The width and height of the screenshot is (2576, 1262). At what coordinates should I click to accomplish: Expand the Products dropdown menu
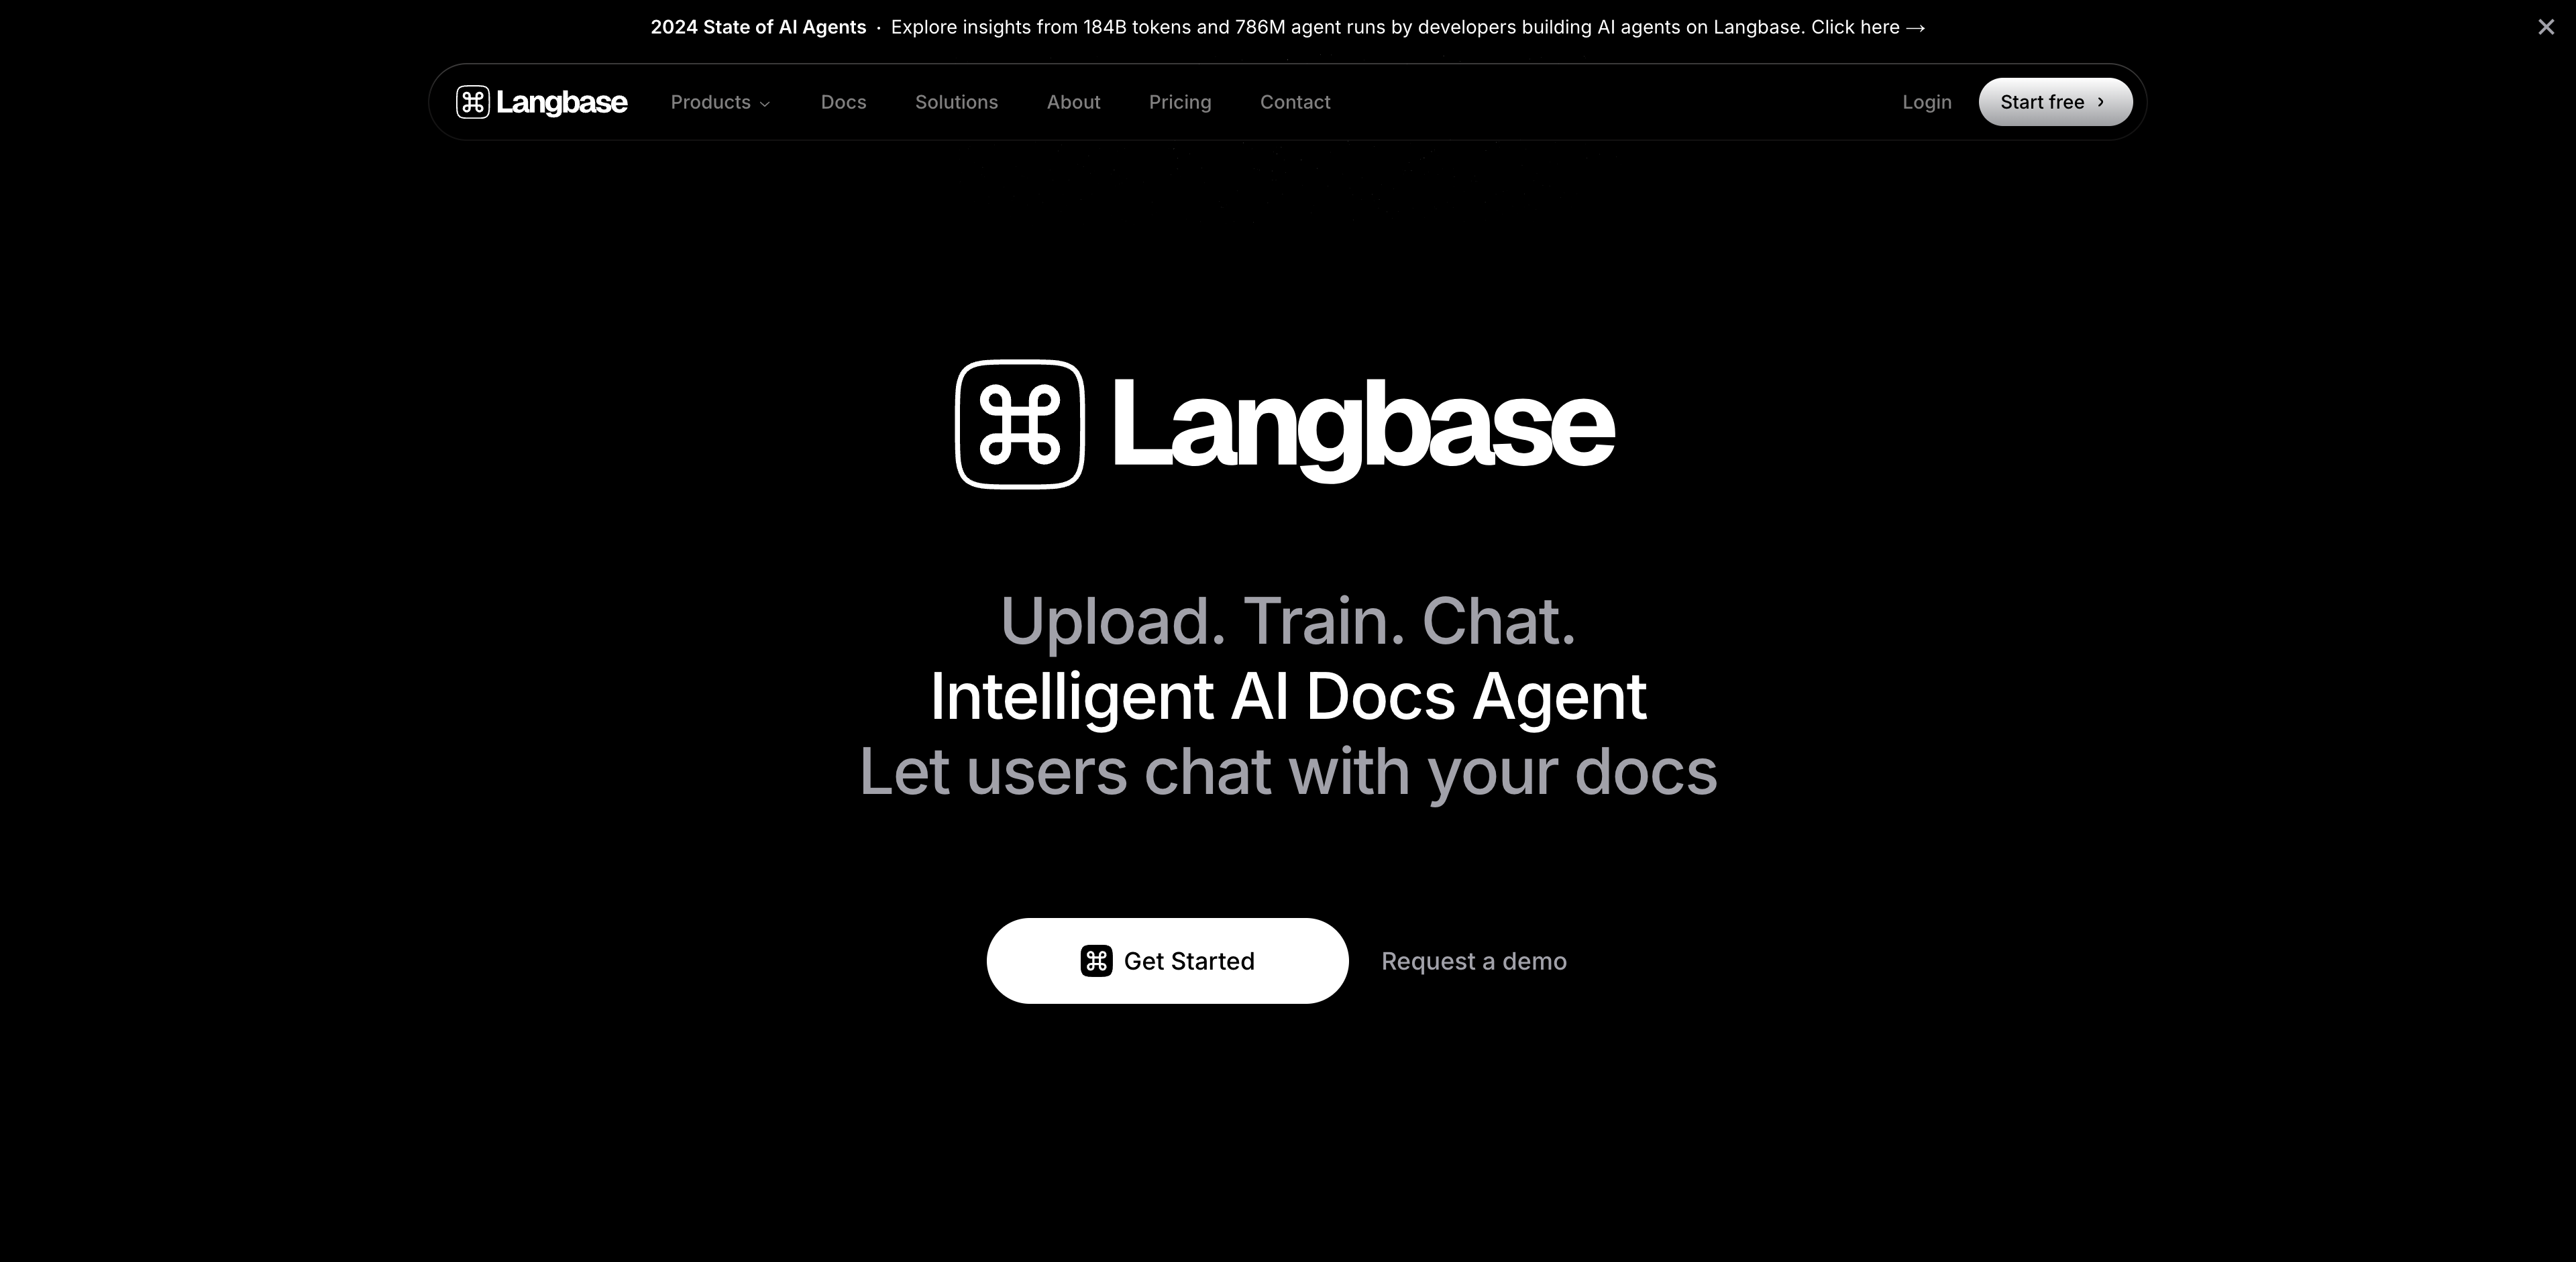[720, 102]
